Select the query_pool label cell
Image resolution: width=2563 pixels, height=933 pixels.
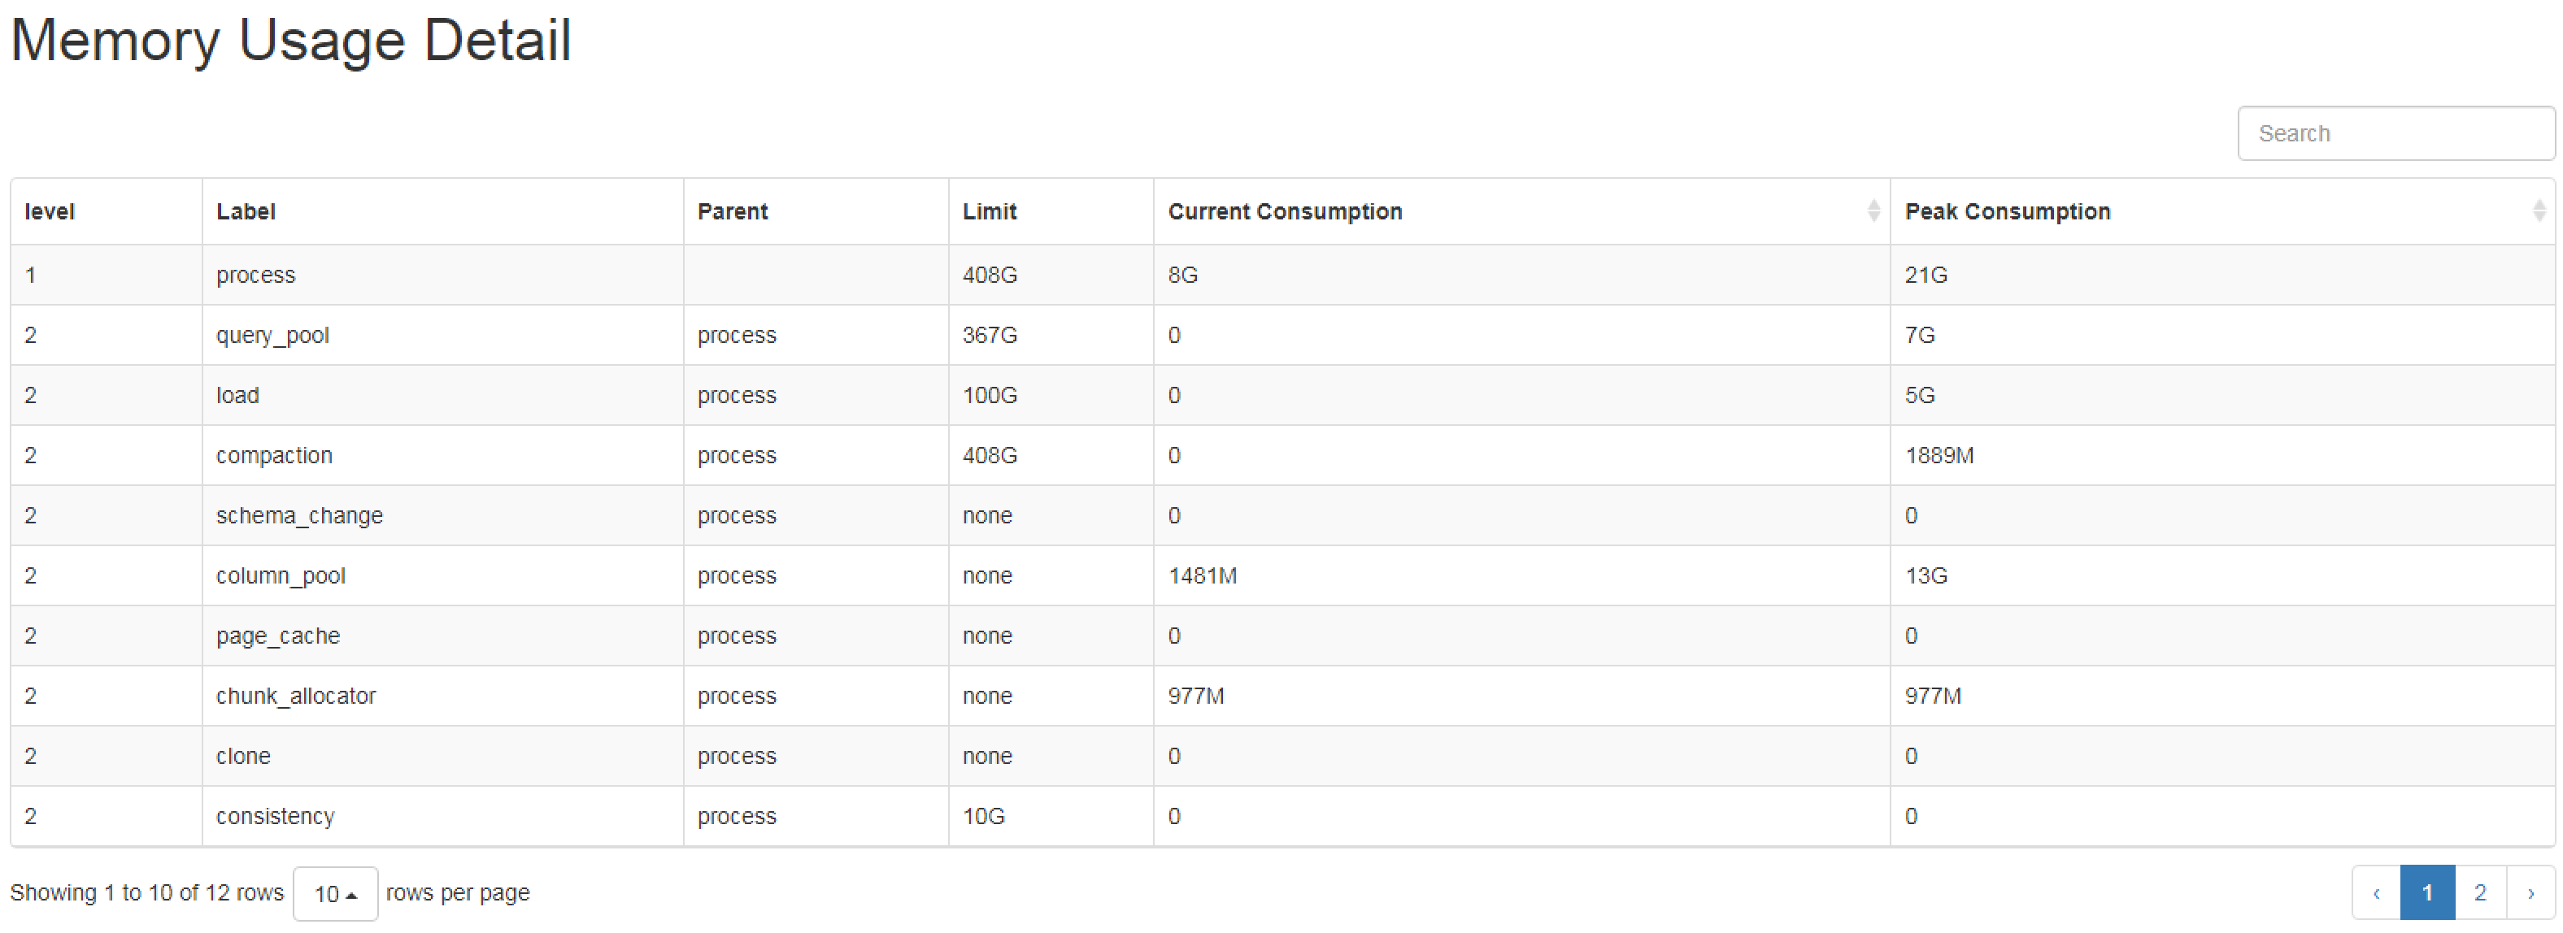click(272, 335)
